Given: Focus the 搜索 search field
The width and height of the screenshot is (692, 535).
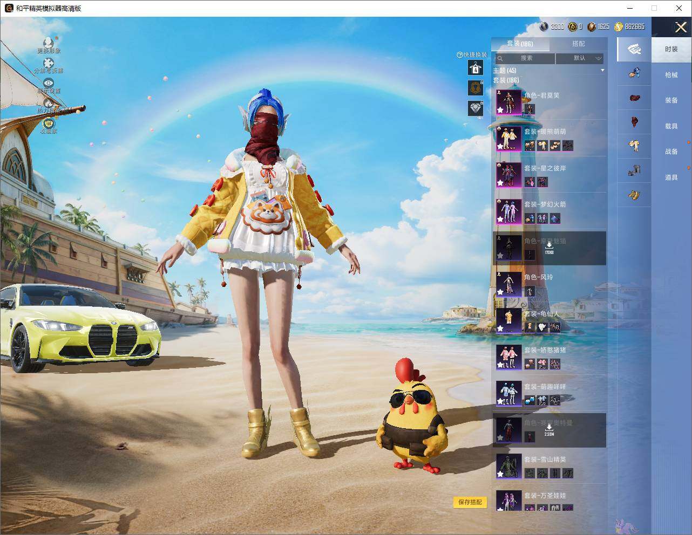Looking at the screenshot, I should [524, 58].
